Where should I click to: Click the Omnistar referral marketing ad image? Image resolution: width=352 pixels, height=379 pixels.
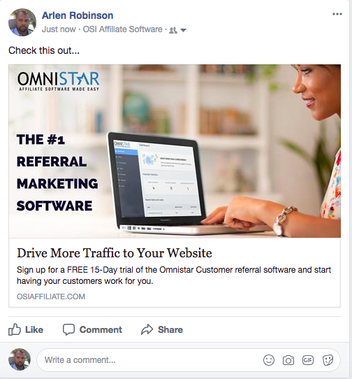(175, 151)
